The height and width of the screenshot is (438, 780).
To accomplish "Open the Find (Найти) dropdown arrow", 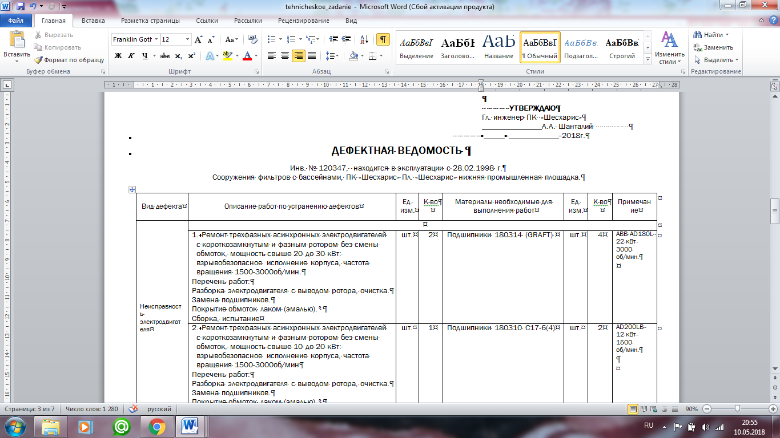I will coord(728,35).
